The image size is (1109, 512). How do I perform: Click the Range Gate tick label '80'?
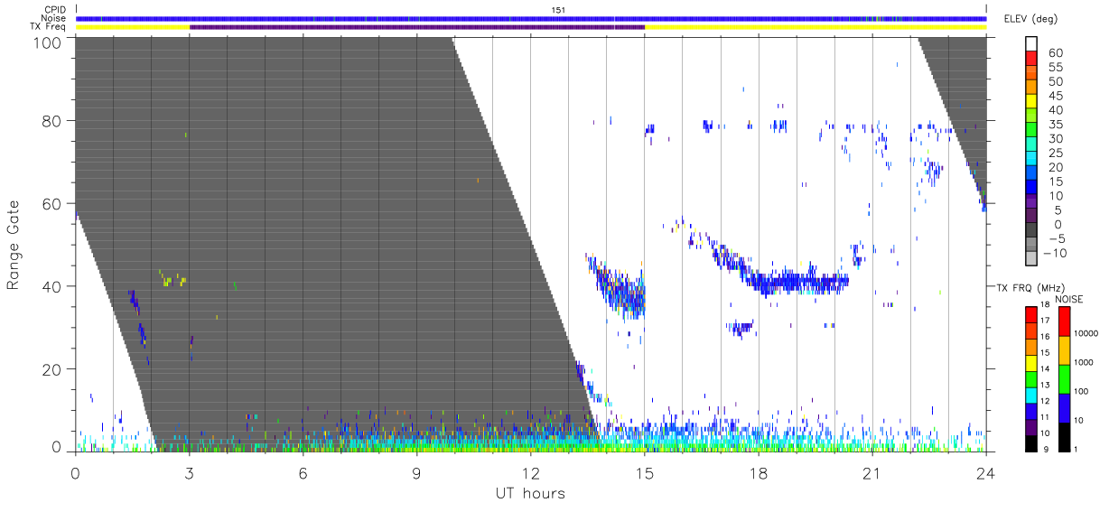(x=52, y=122)
